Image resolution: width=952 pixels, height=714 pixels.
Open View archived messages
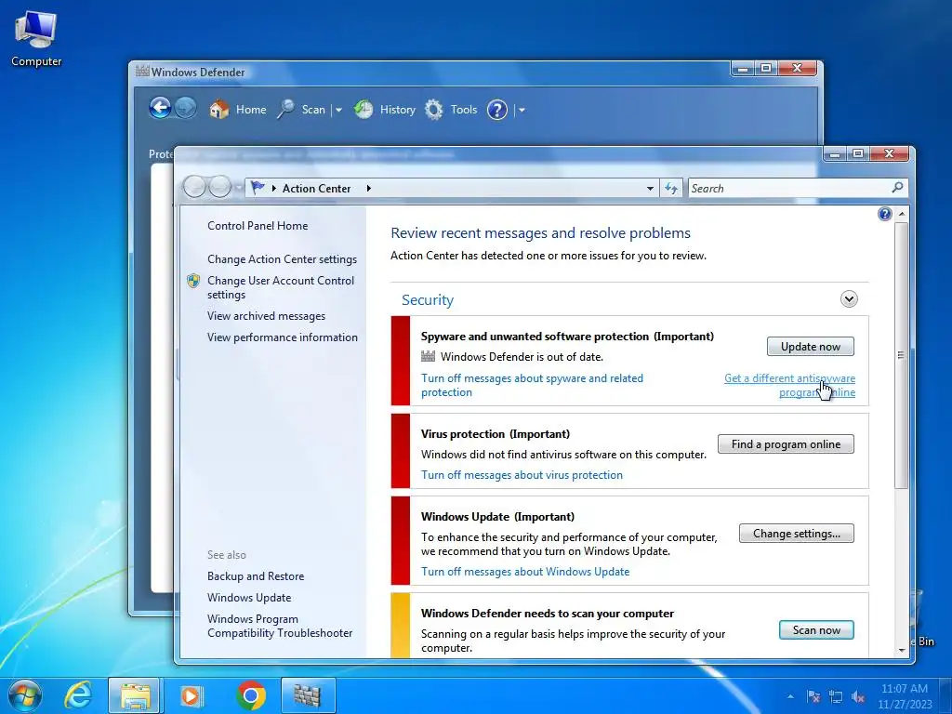[x=266, y=316]
